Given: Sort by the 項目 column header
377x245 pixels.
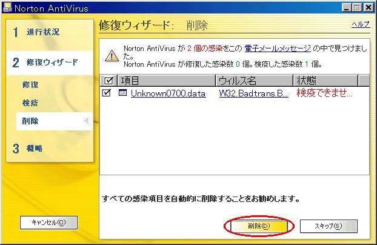Looking at the screenshot, I should 166,81.
